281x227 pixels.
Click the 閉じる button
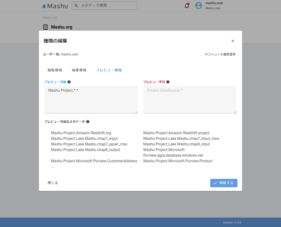coord(53,183)
